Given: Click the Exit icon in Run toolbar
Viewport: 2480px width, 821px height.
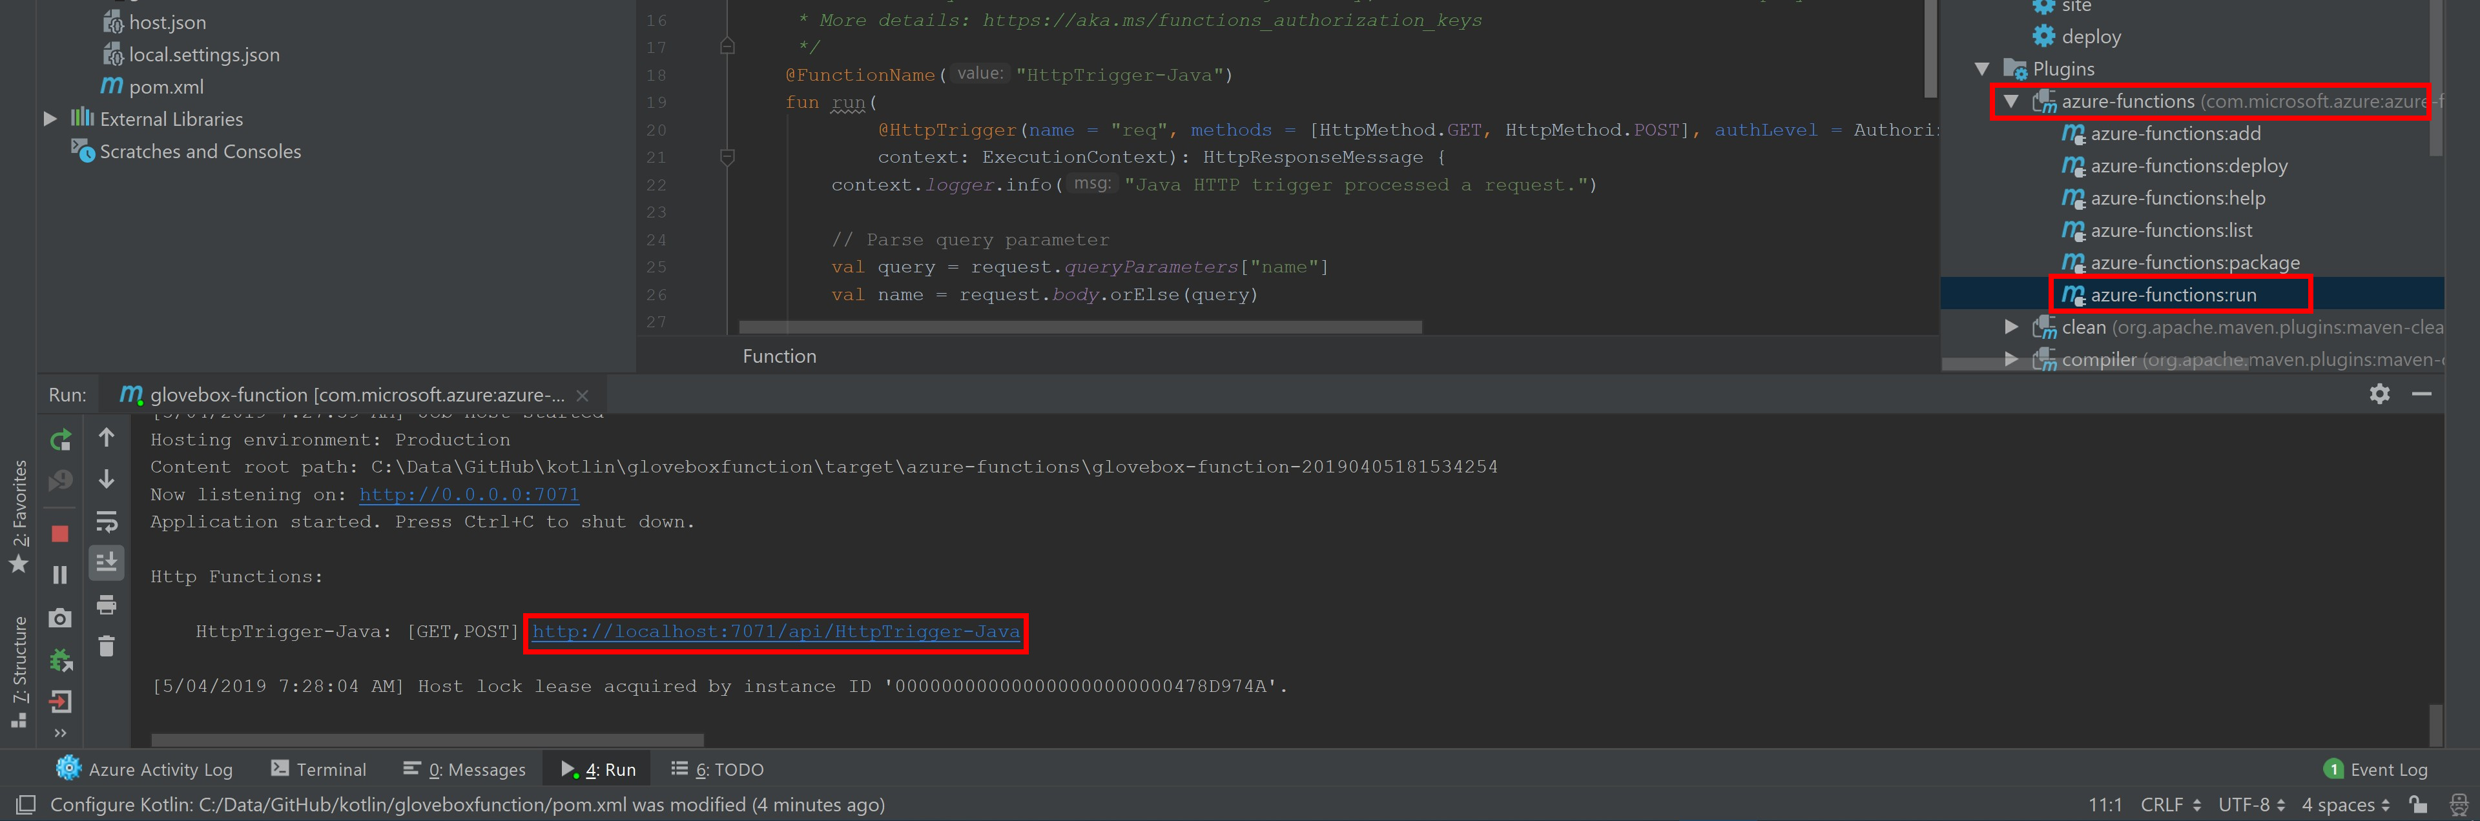Looking at the screenshot, I should pos(59,702).
